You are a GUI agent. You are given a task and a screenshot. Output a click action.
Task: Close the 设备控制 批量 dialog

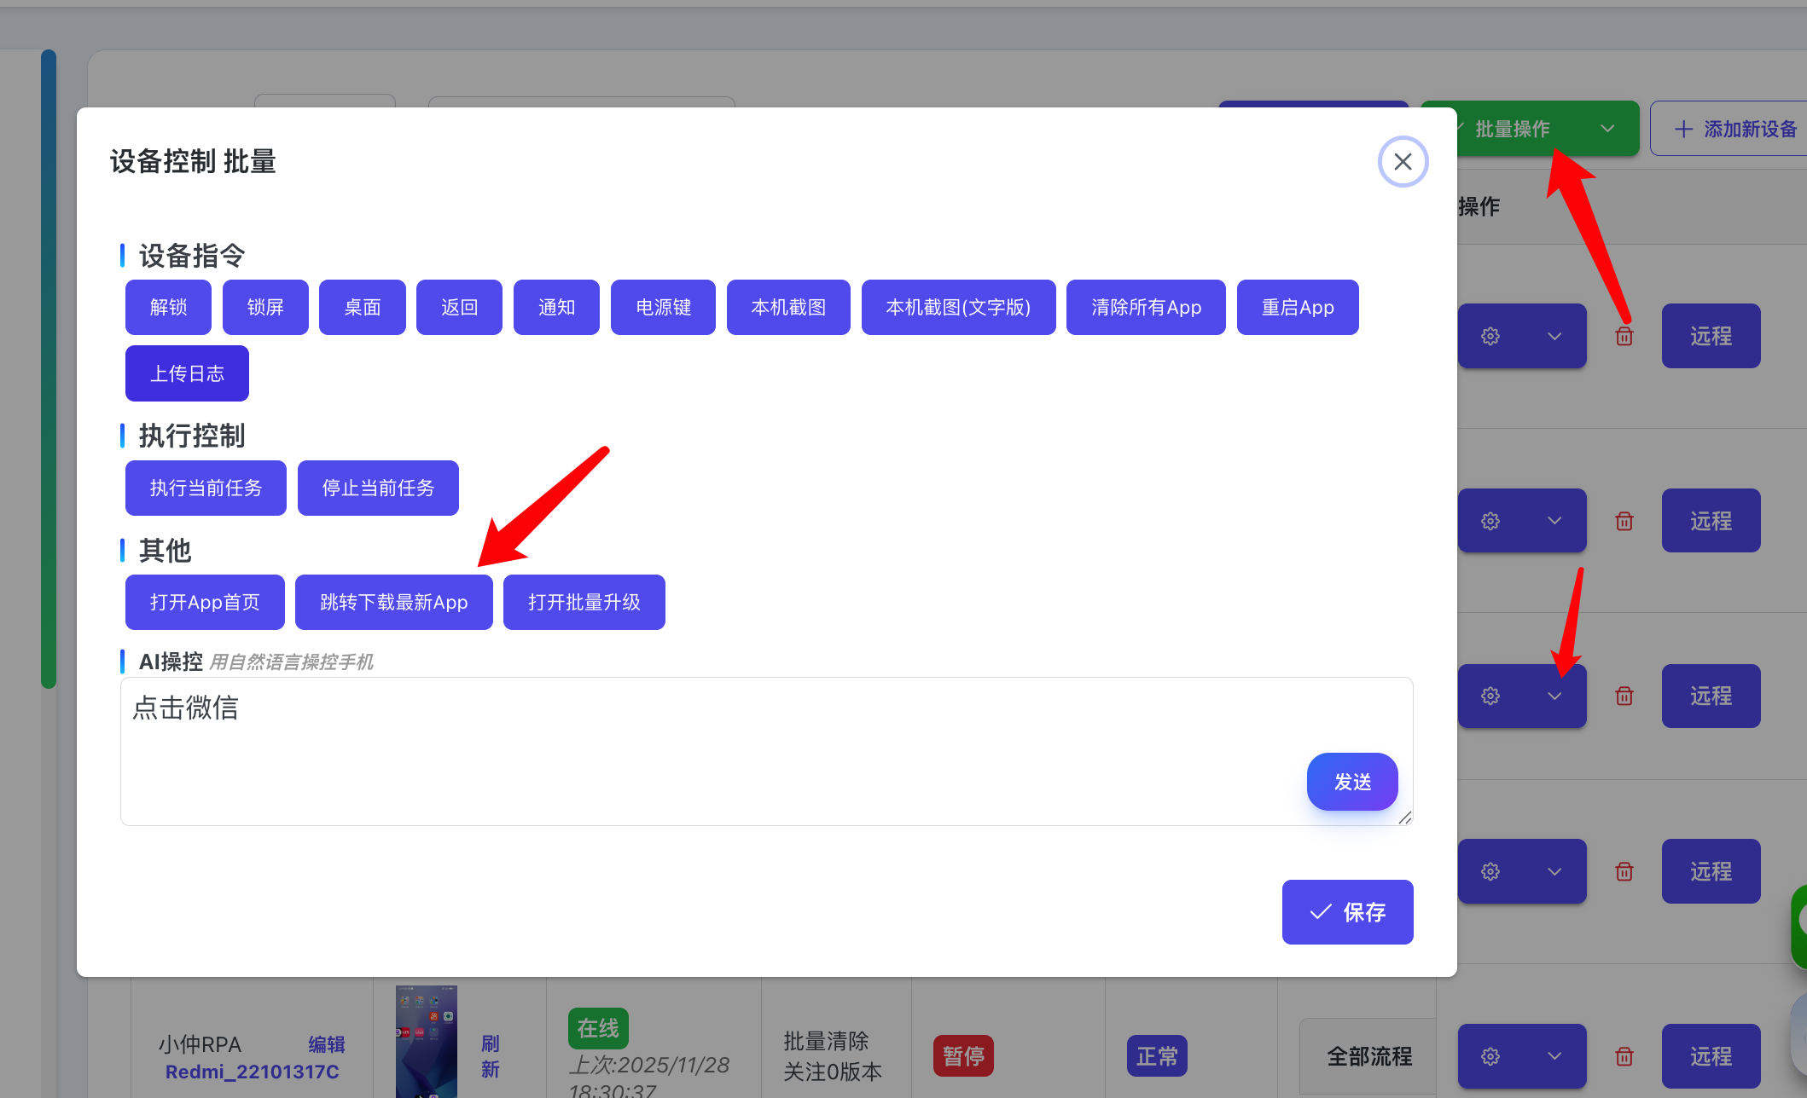1403,162
